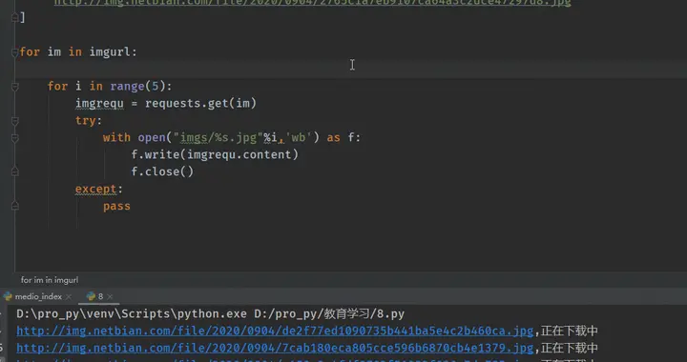Click the 'for im in imgurl' breadcrumb

[50, 280]
